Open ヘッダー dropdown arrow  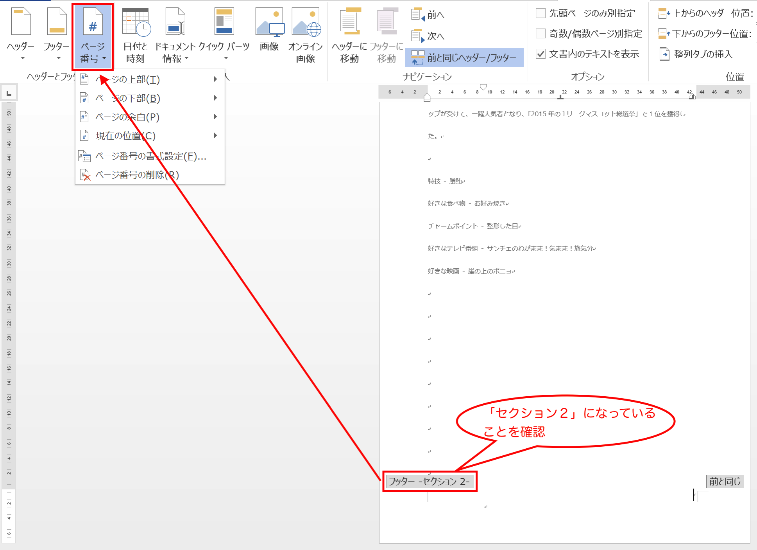(23, 58)
